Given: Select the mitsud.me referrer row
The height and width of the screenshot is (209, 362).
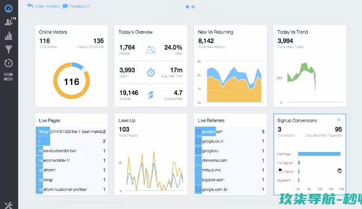Looking at the screenshot, I should pos(230,170).
